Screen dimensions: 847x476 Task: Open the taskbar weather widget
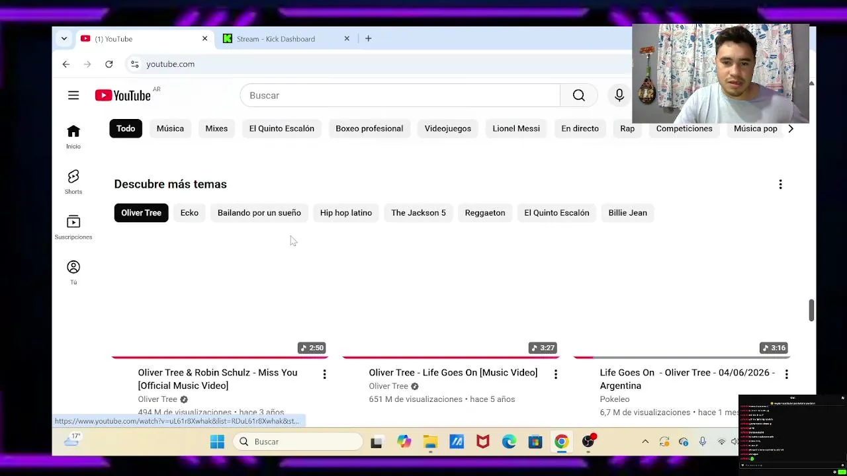tap(71, 440)
